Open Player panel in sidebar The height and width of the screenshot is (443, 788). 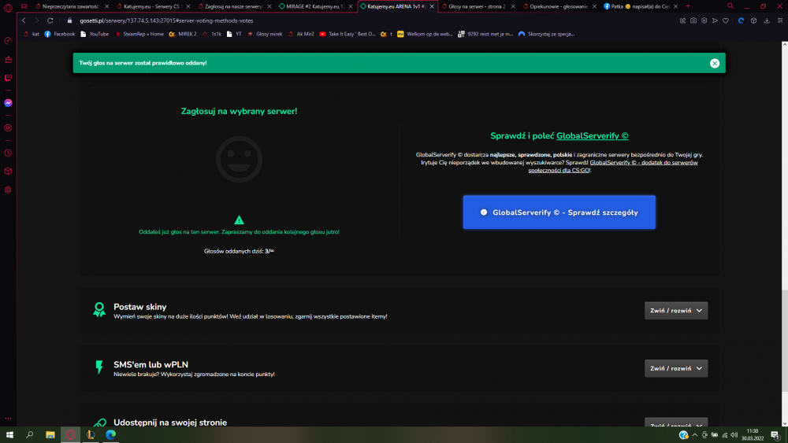tap(8, 128)
